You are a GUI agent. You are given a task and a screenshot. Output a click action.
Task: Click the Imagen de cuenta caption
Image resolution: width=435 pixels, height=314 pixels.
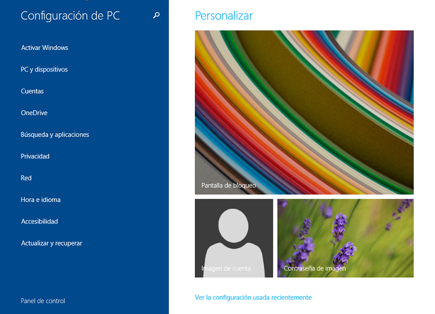tap(226, 268)
